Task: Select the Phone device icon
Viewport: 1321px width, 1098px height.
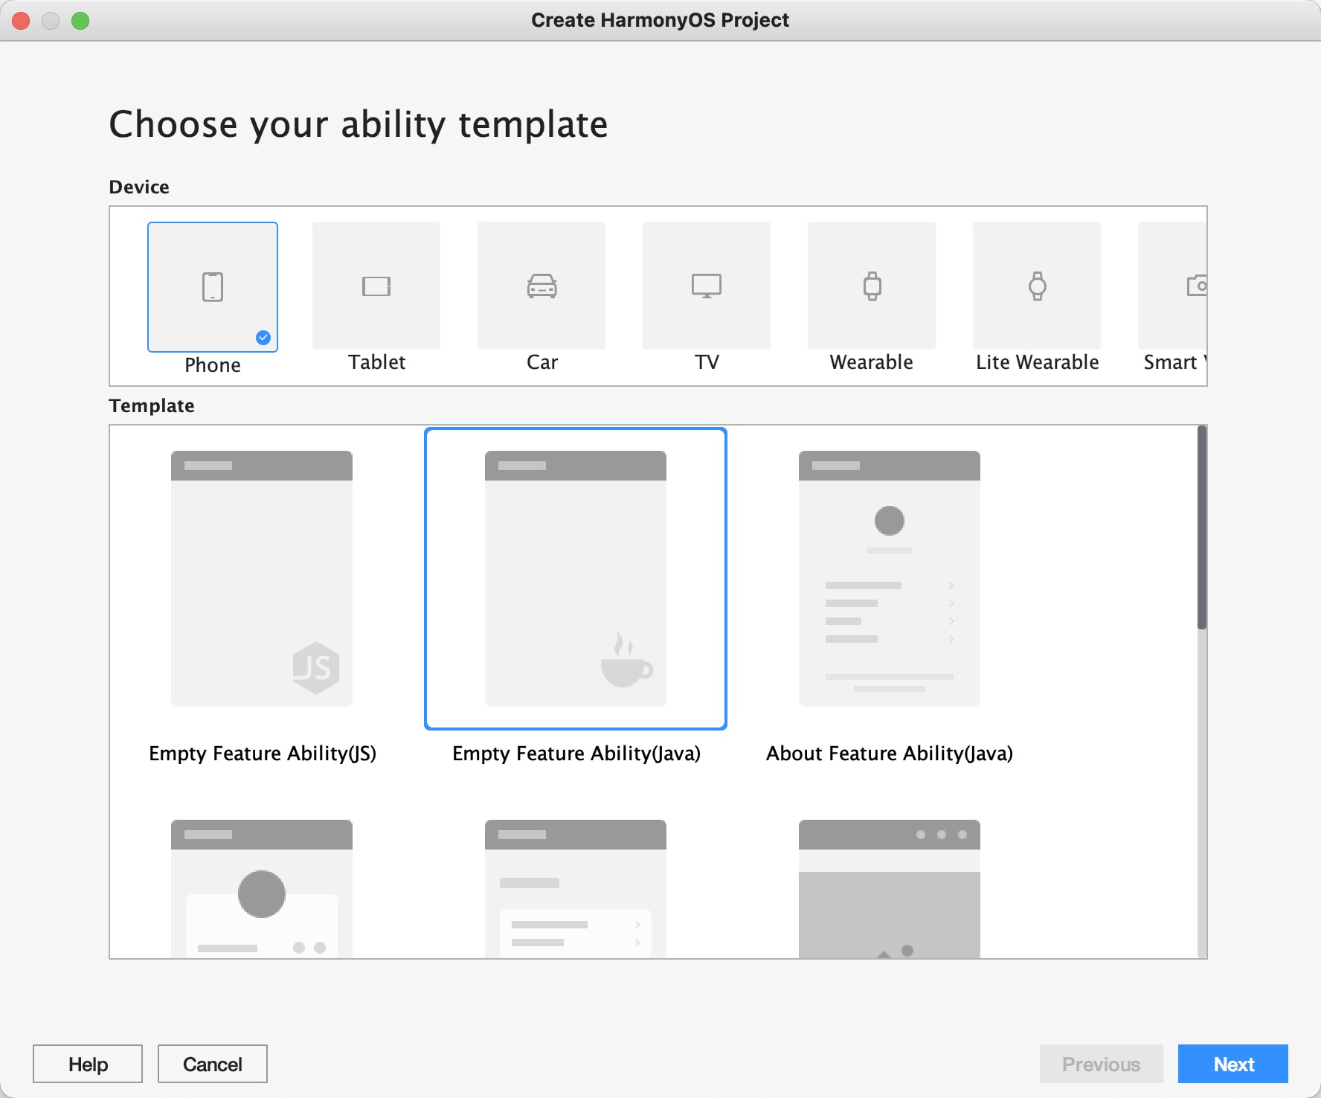Action: pyautogui.click(x=213, y=286)
